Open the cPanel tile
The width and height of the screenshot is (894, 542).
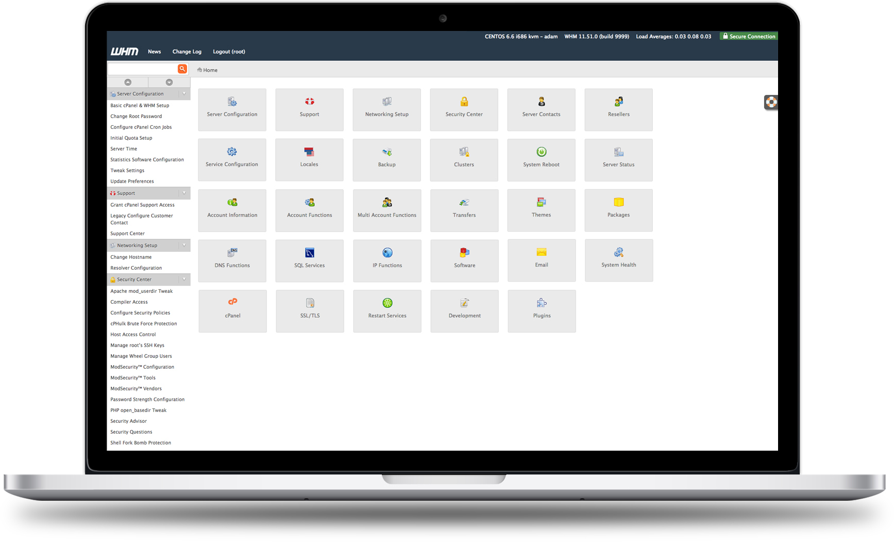[232, 311]
